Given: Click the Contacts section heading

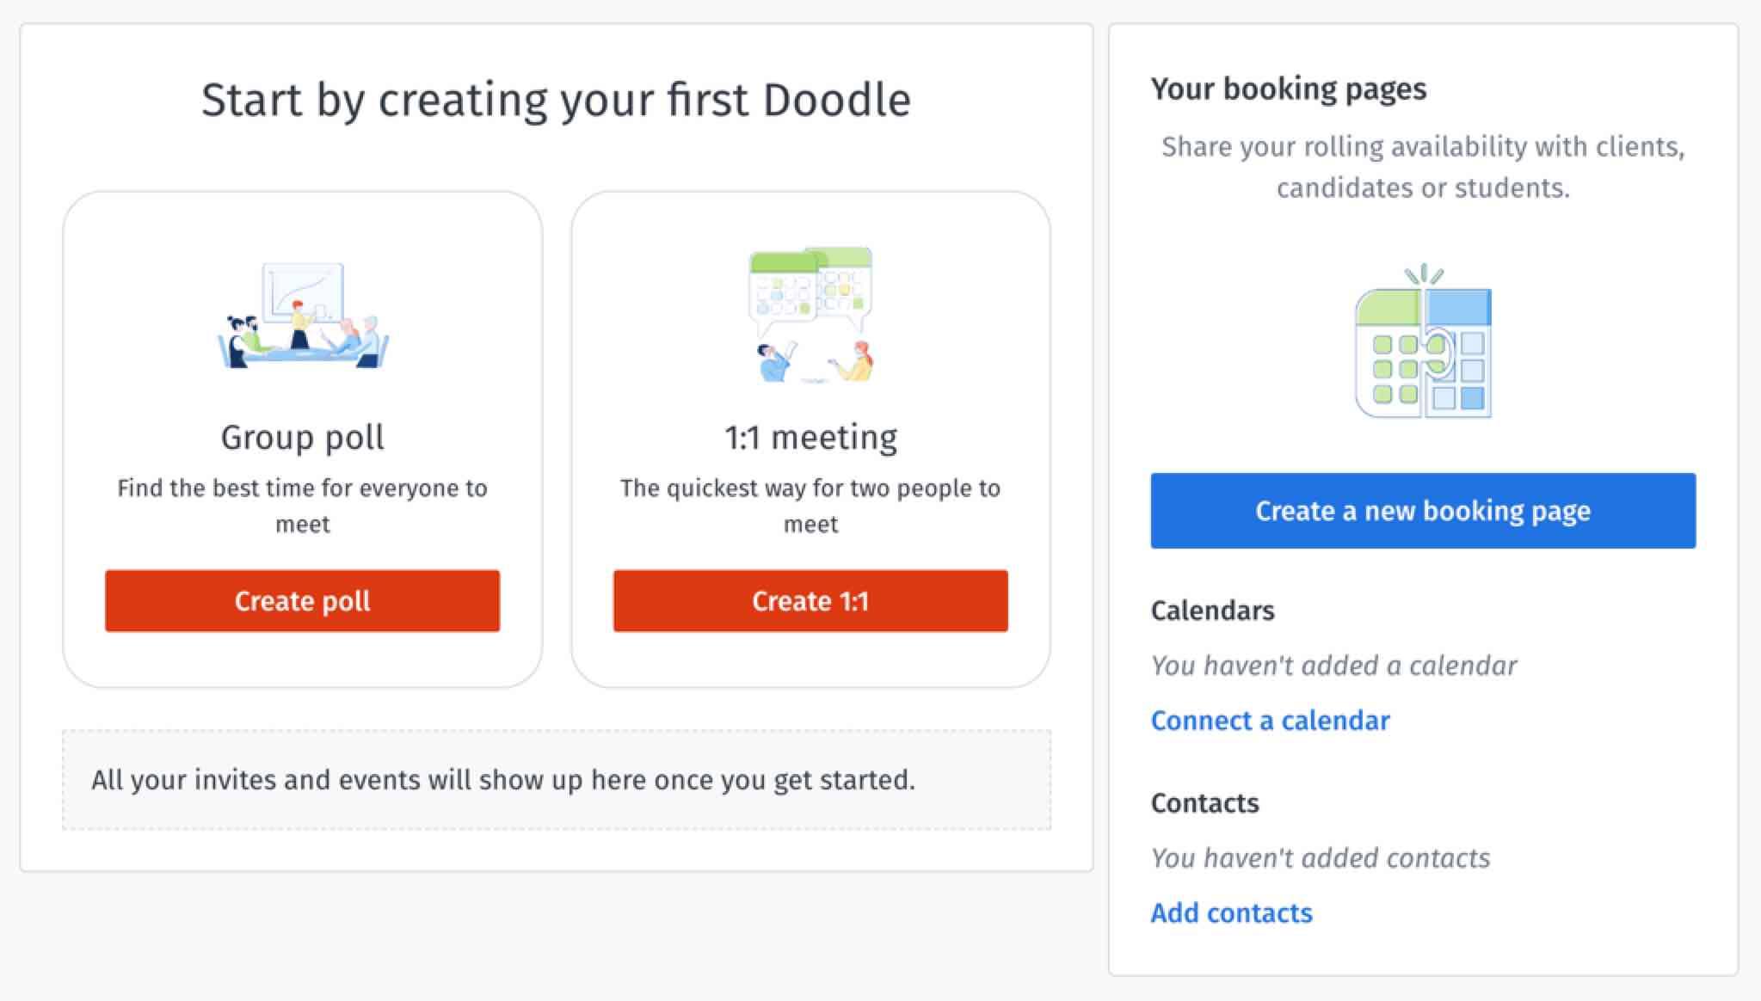Looking at the screenshot, I should [x=1205, y=803].
